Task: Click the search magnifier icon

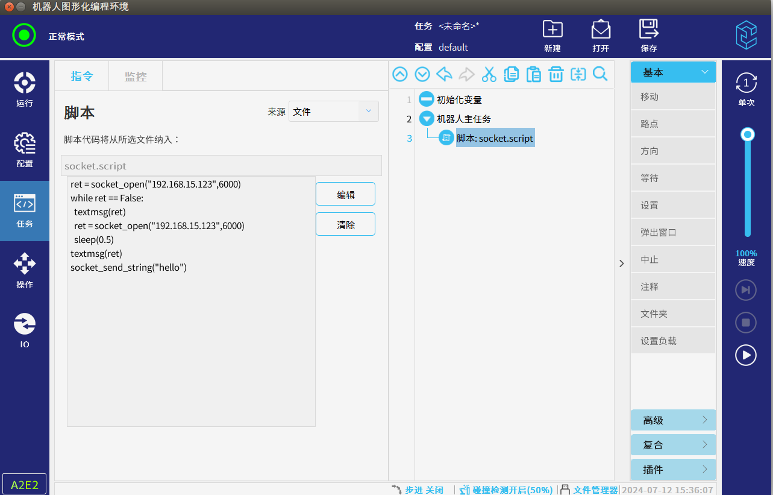Action: (x=600, y=74)
